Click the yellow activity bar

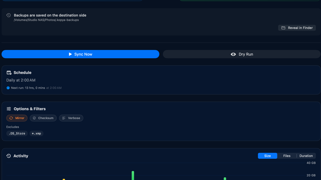pos(64,179)
